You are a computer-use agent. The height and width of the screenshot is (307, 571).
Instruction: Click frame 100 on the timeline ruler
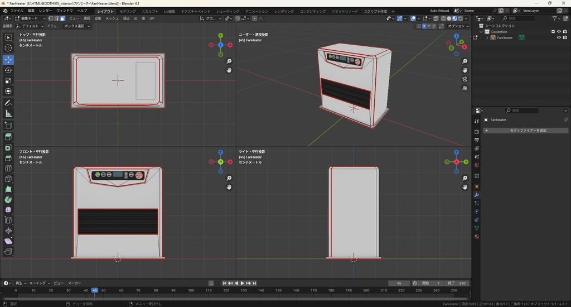(191, 290)
